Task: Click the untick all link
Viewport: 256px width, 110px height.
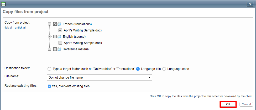Action: pos(20,27)
